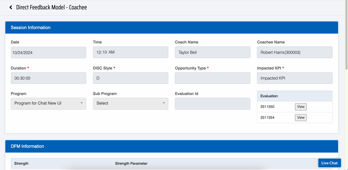This screenshot has width=348, height=170.
Task: Click the Impacted KPI field
Action: 295,78
